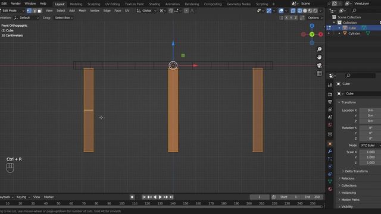Play the animation

tap(160, 197)
